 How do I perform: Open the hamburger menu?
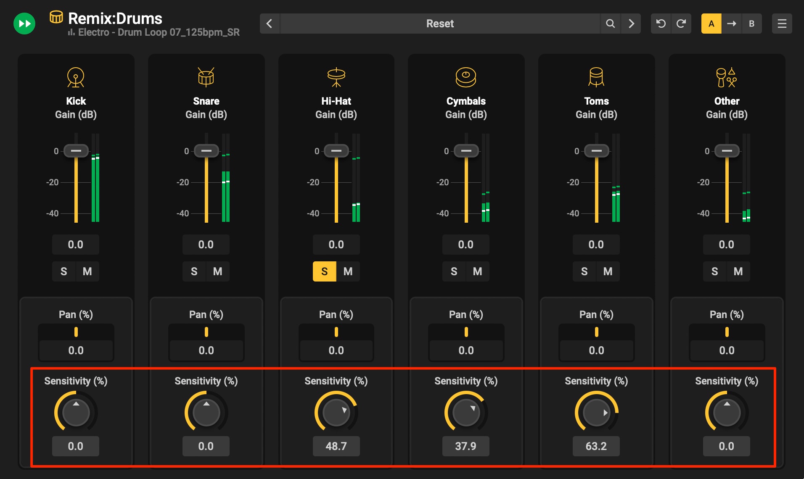(782, 24)
